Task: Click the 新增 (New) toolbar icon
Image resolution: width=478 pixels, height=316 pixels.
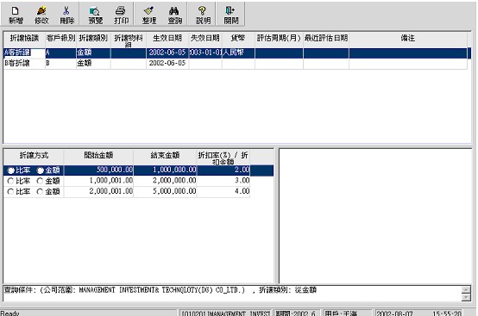Action: (x=16, y=15)
